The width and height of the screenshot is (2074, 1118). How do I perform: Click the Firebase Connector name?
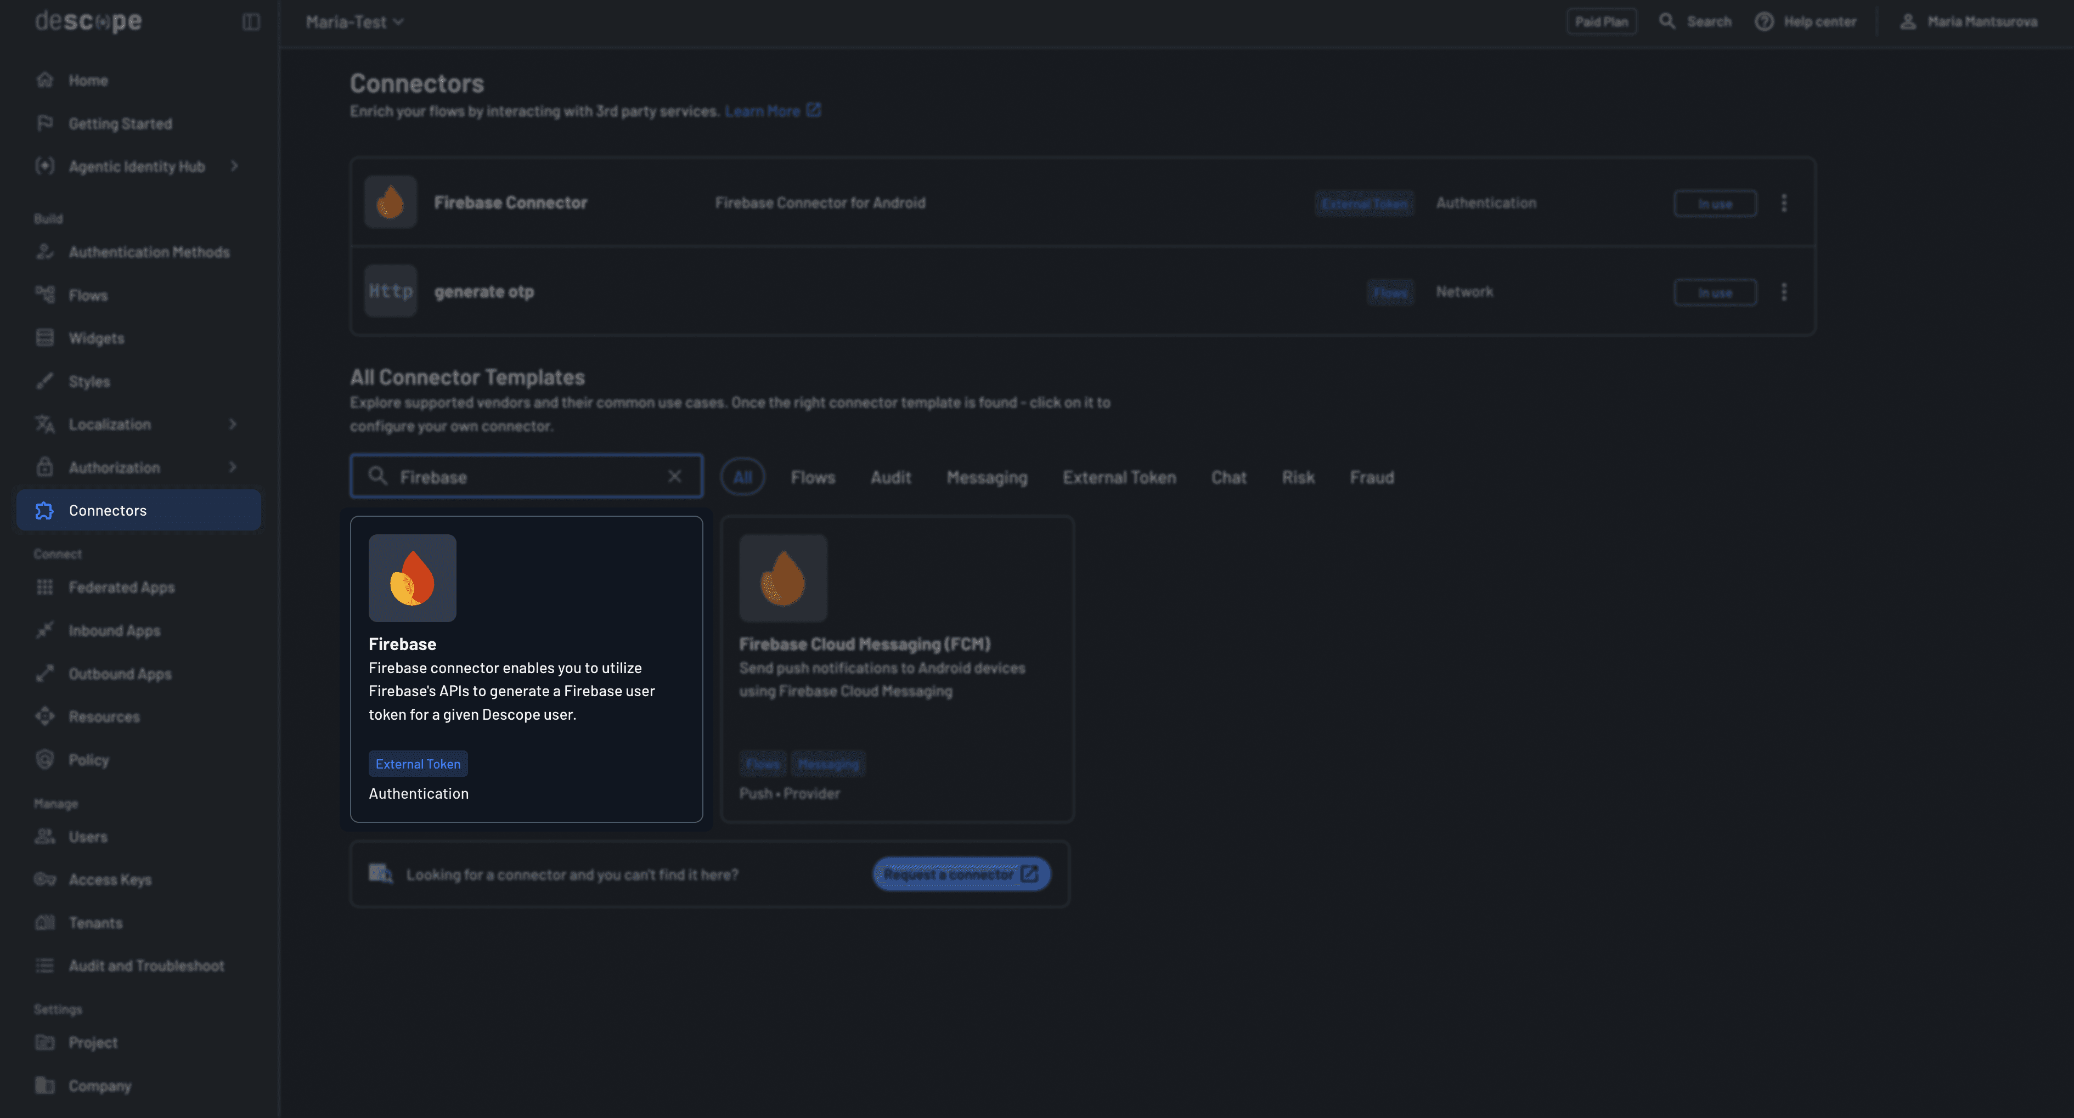[510, 203]
